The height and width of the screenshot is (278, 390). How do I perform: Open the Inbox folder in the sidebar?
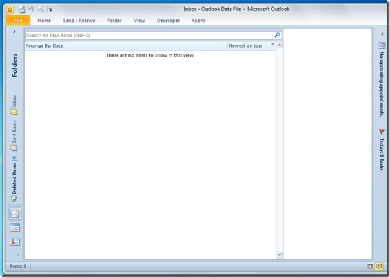point(14,105)
